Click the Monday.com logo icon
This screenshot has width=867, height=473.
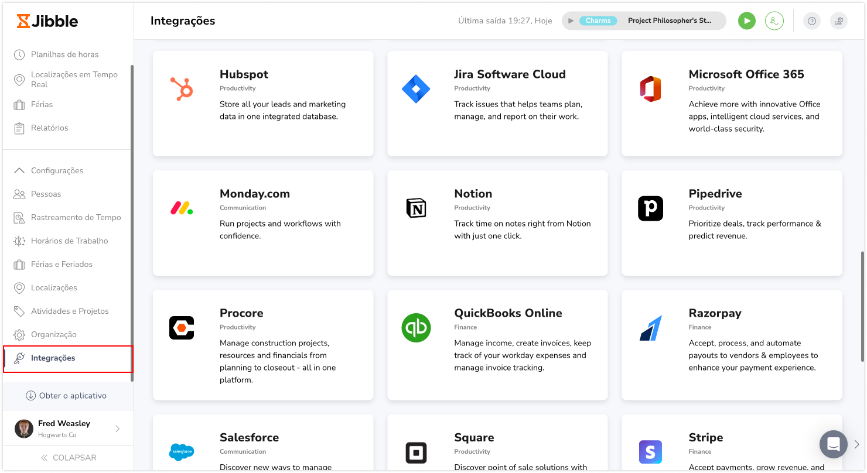tap(182, 208)
